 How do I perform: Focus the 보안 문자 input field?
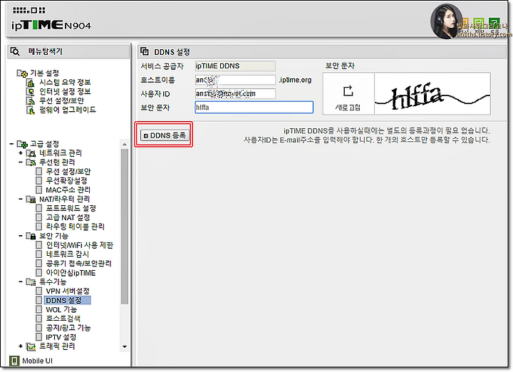pos(254,108)
